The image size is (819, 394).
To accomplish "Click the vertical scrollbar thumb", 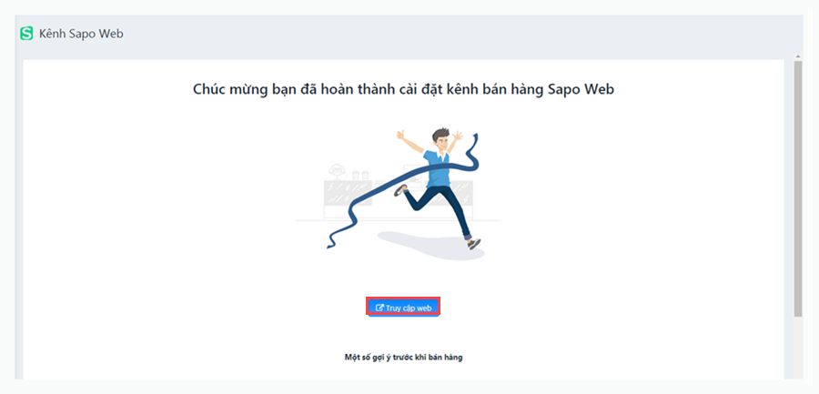I will [797, 188].
